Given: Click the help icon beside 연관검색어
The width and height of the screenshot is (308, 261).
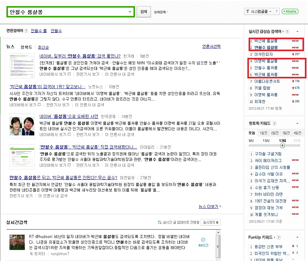Looking at the screenshot, I should coord(26,31).
